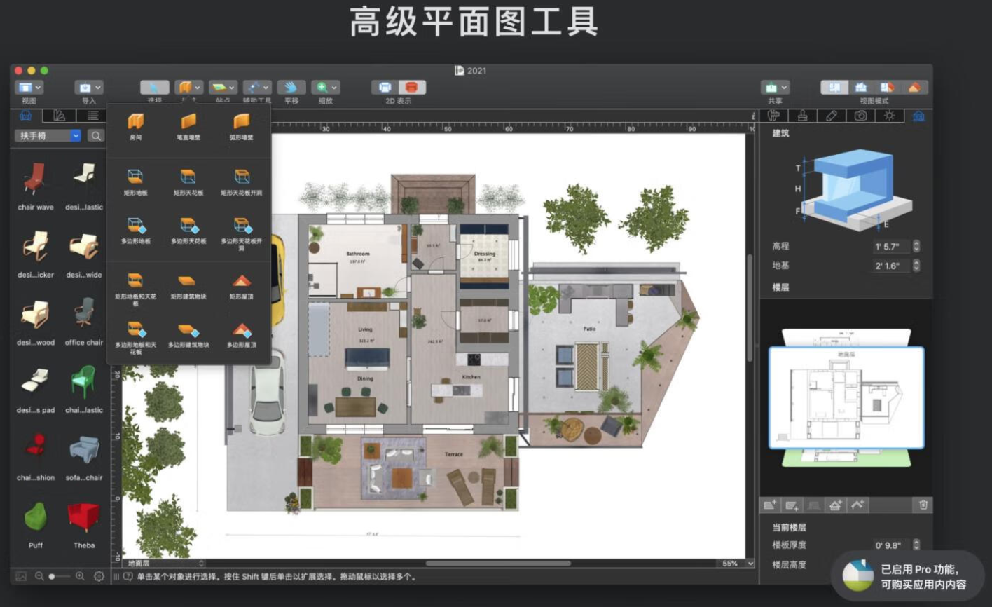This screenshot has height=607, width=992.
Task: Open the pencil inspector tab
Action: pos(832,116)
